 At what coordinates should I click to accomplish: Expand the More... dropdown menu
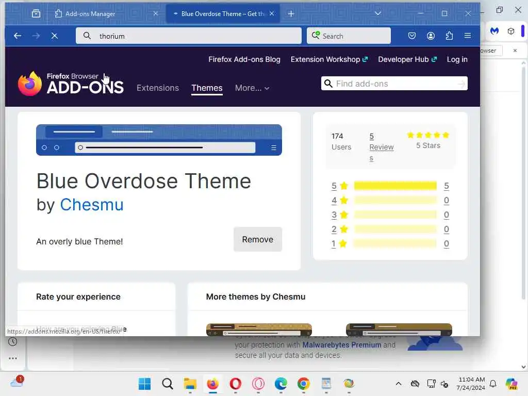(252, 88)
